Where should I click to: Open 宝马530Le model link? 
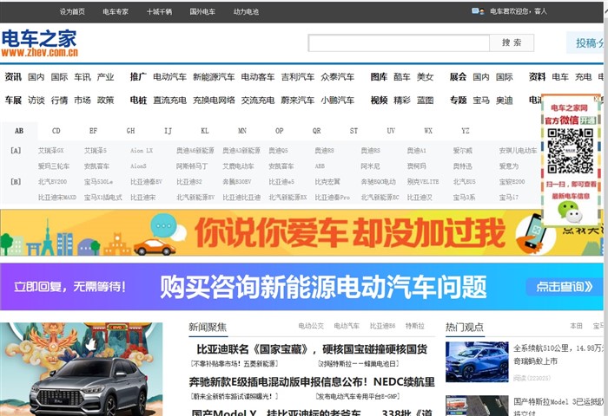[98, 181]
